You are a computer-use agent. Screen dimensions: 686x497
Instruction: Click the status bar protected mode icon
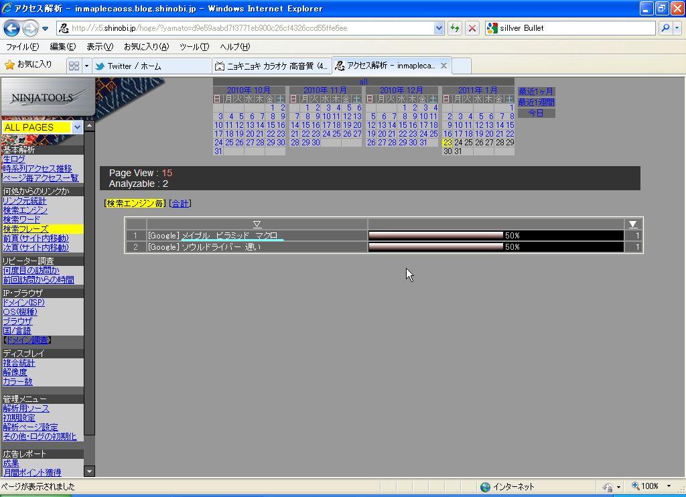(608, 487)
